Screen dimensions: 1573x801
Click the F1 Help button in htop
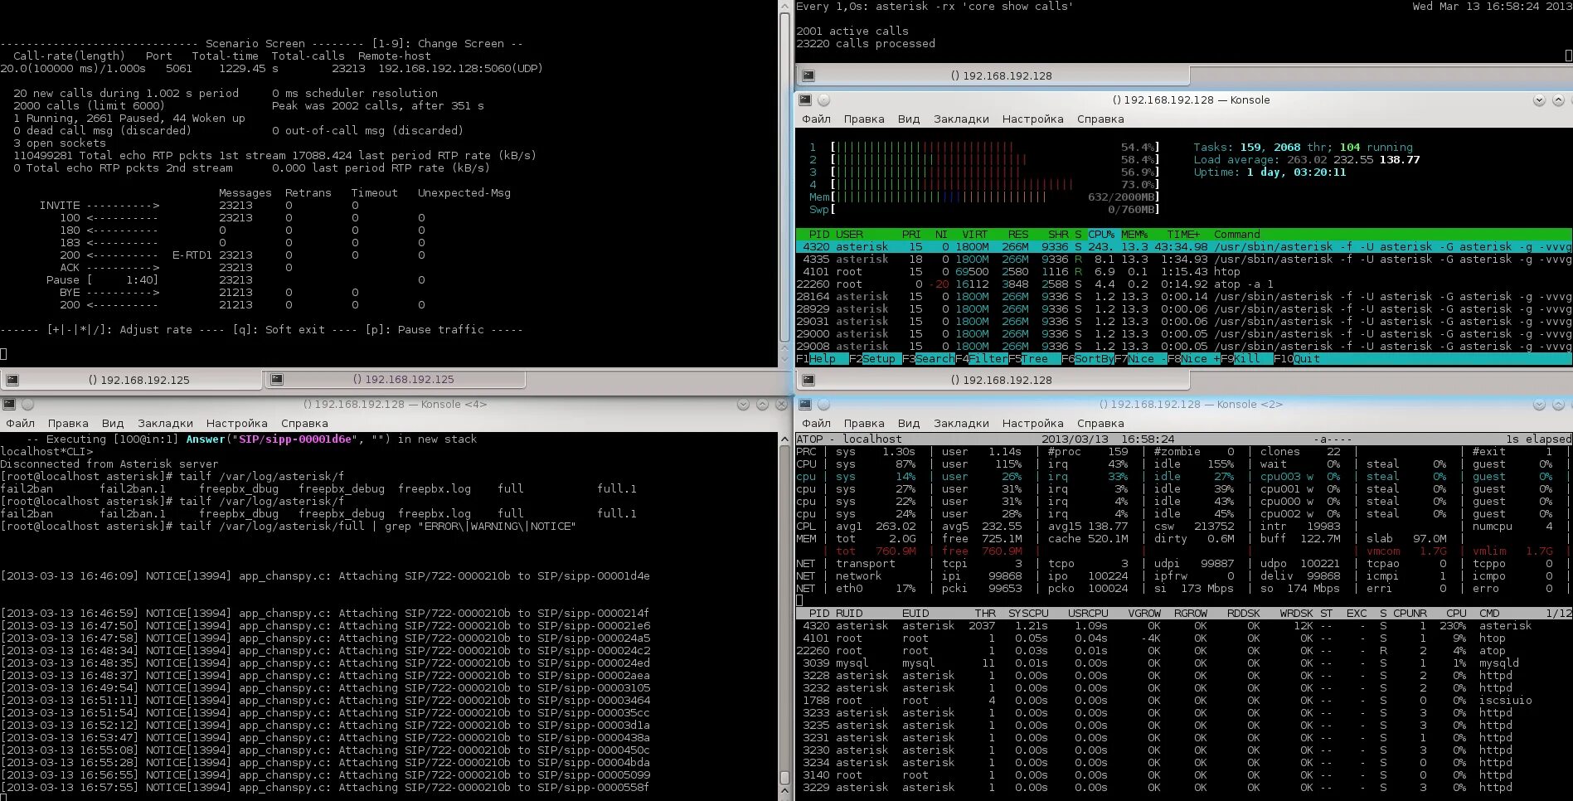click(822, 359)
